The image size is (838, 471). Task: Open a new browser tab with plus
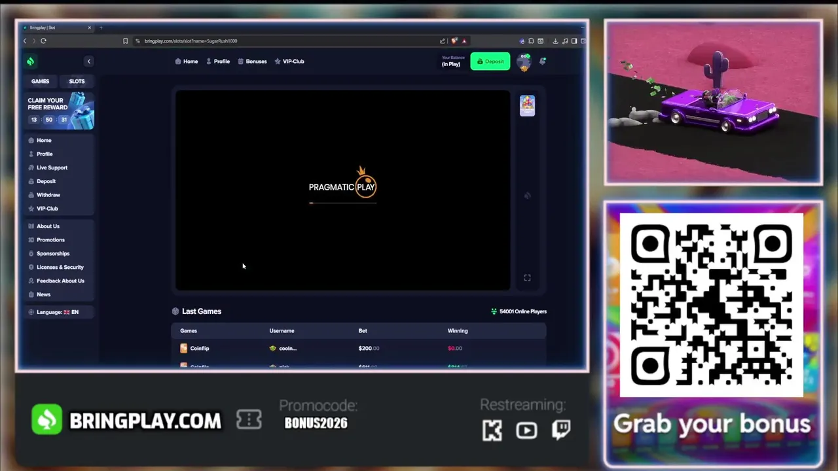point(101,27)
